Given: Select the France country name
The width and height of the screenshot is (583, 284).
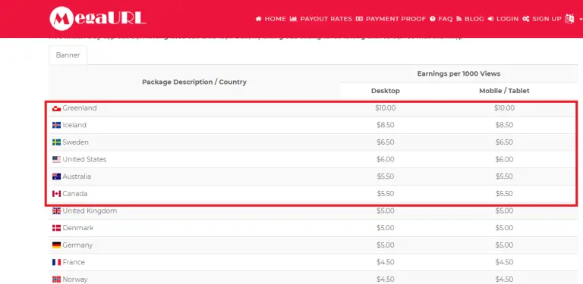Looking at the screenshot, I should pyautogui.click(x=74, y=262).
